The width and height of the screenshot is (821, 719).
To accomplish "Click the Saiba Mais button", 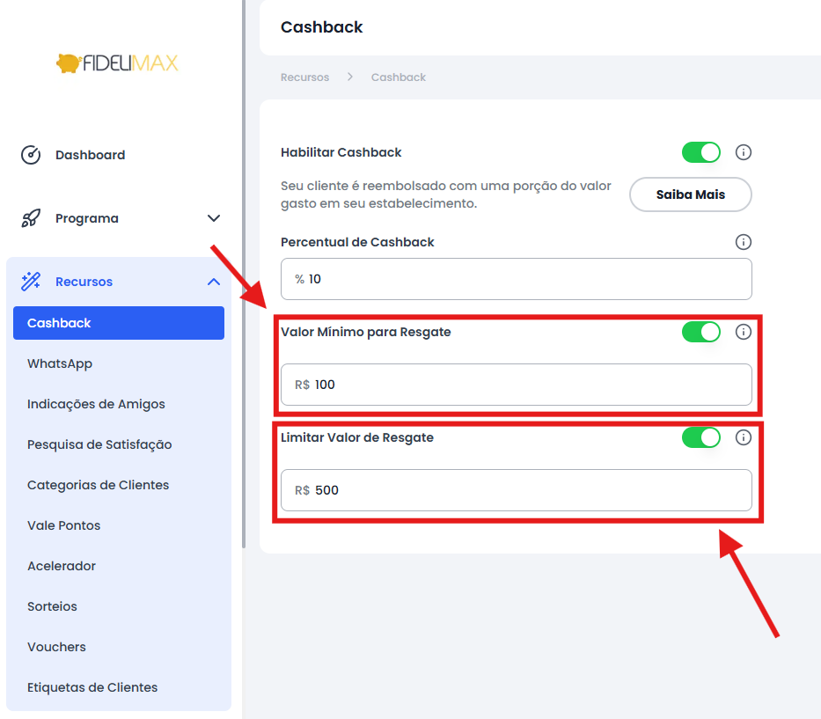I will coord(690,194).
